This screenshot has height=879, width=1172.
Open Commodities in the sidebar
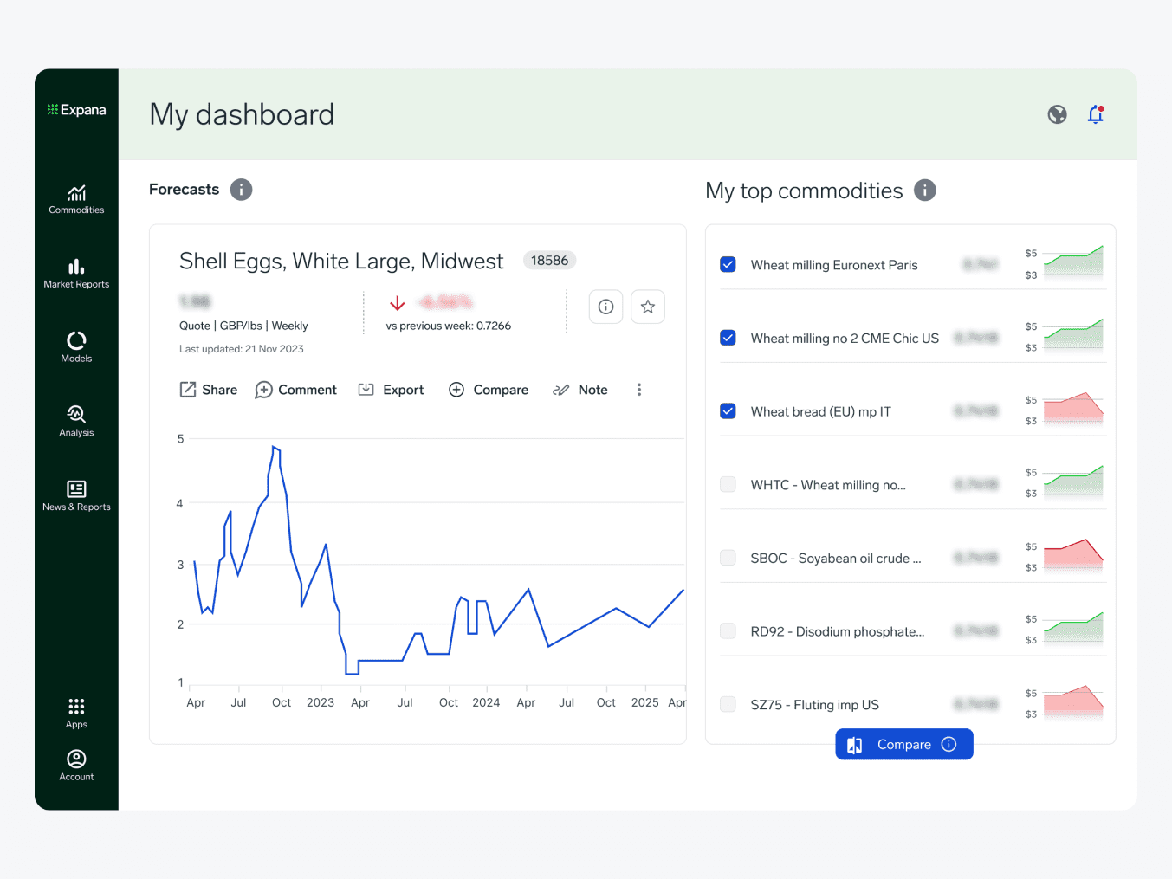(76, 199)
